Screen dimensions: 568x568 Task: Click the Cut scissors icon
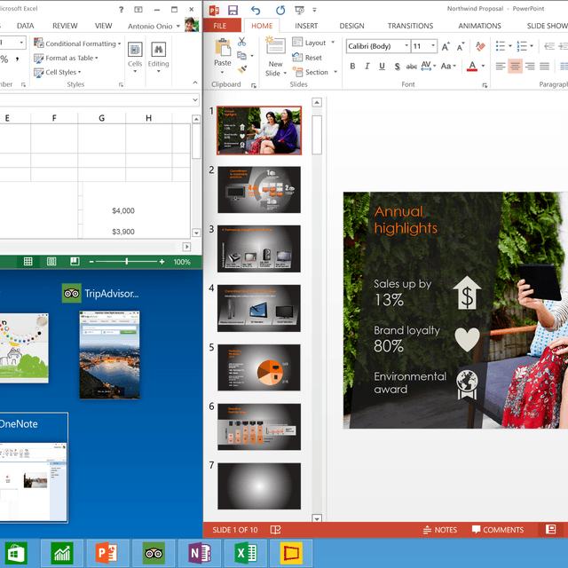(x=241, y=42)
